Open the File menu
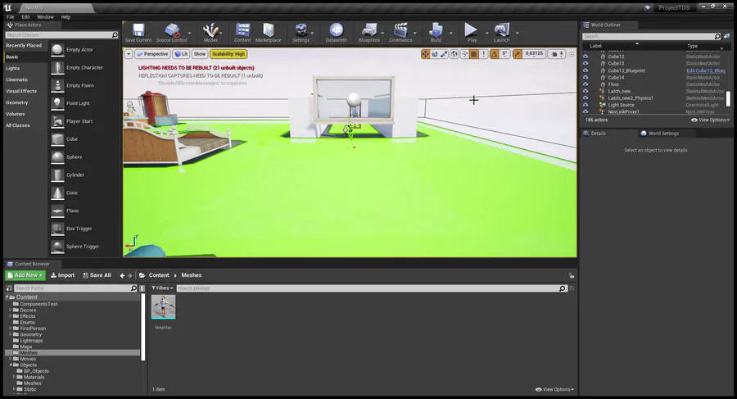 11,17
